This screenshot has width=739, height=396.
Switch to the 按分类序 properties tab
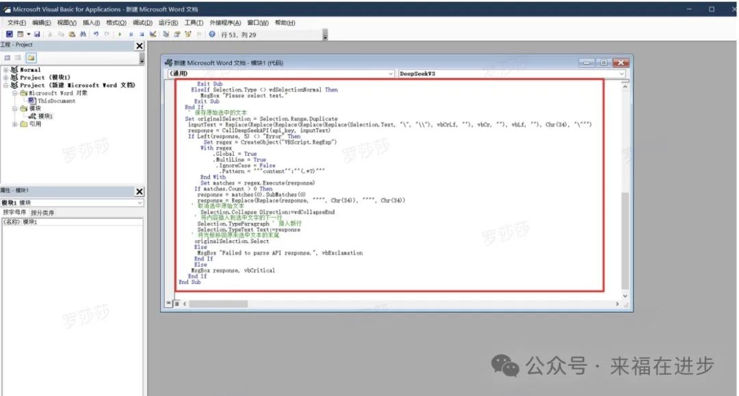[42, 212]
